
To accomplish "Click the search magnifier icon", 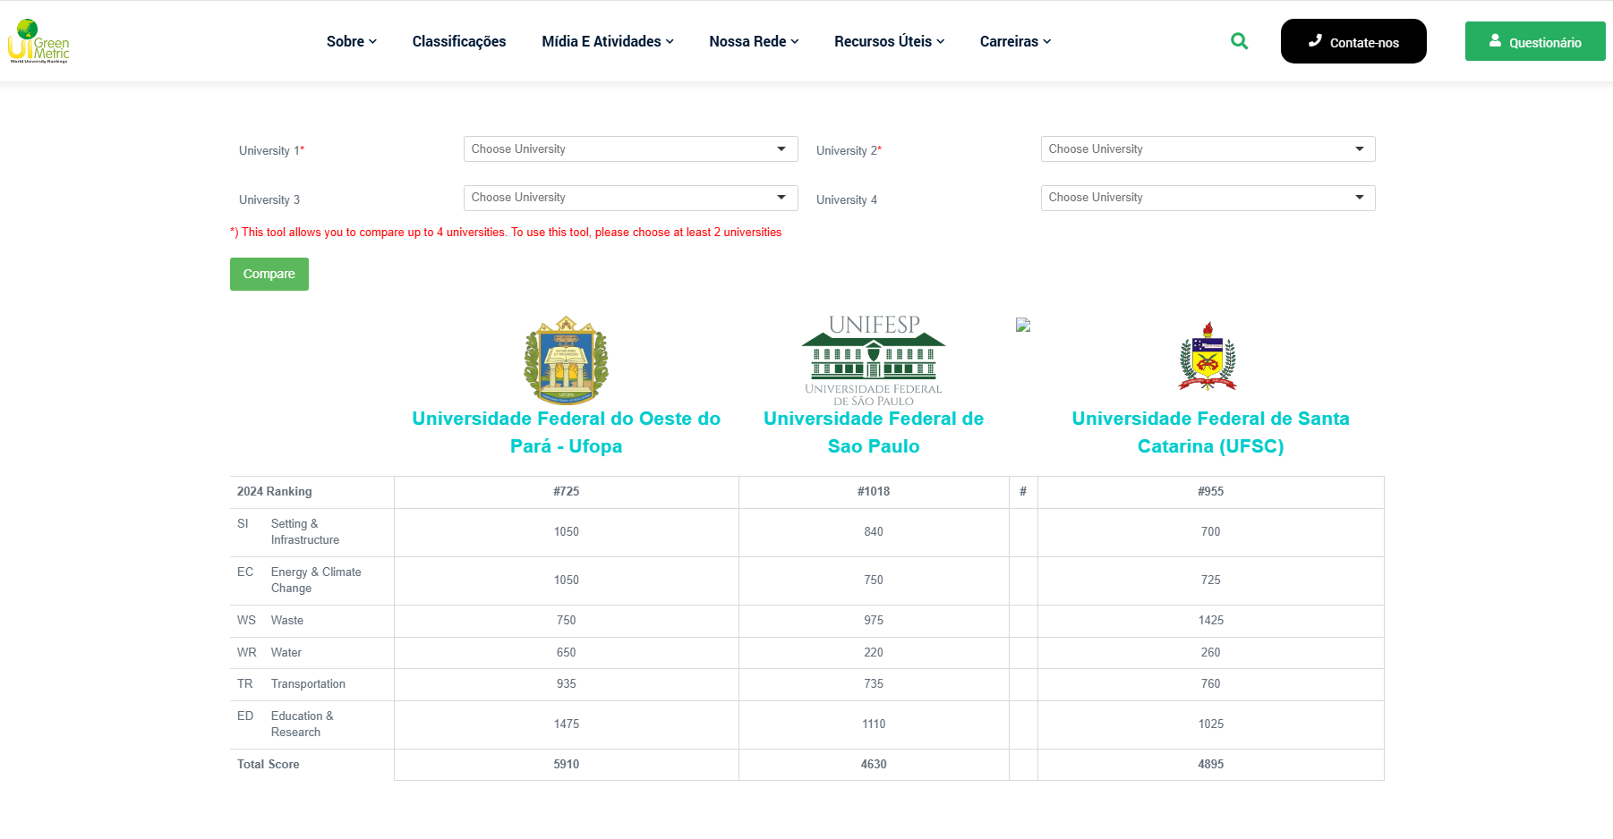I will (1239, 41).
